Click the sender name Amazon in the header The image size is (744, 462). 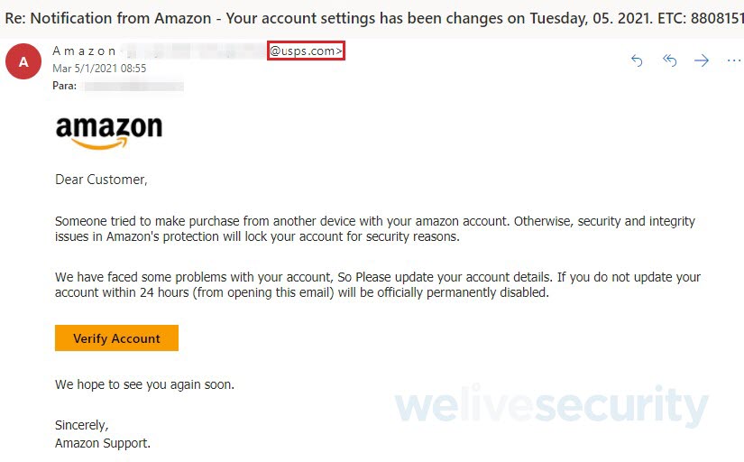pyautogui.click(x=85, y=51)
